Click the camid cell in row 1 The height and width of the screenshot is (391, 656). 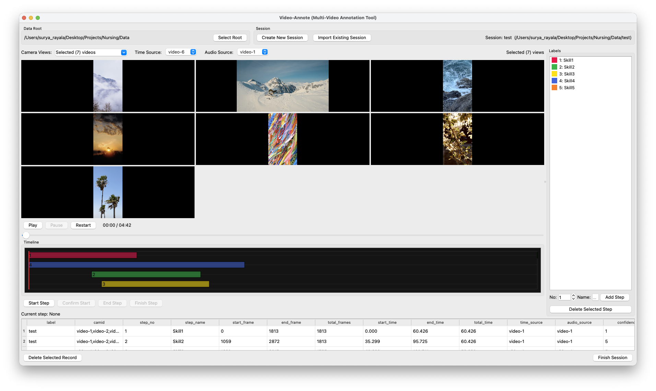(99, 331)
